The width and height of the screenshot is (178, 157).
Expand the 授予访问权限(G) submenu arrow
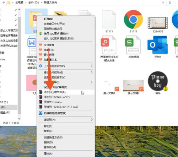[92, 72]
